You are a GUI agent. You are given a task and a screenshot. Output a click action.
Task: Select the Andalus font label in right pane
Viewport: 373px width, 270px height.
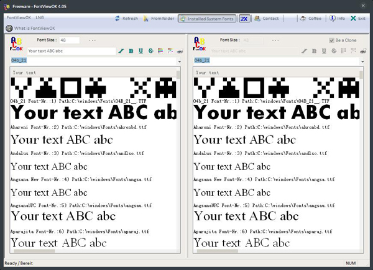[x=260, y=153]
